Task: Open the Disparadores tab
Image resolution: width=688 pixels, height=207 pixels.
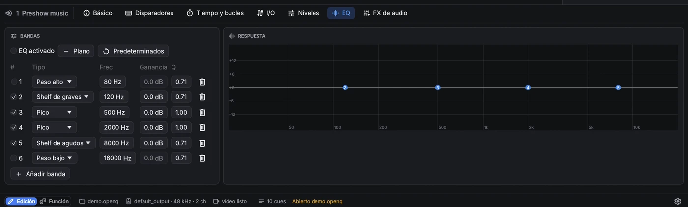Action: click(149, 13)
